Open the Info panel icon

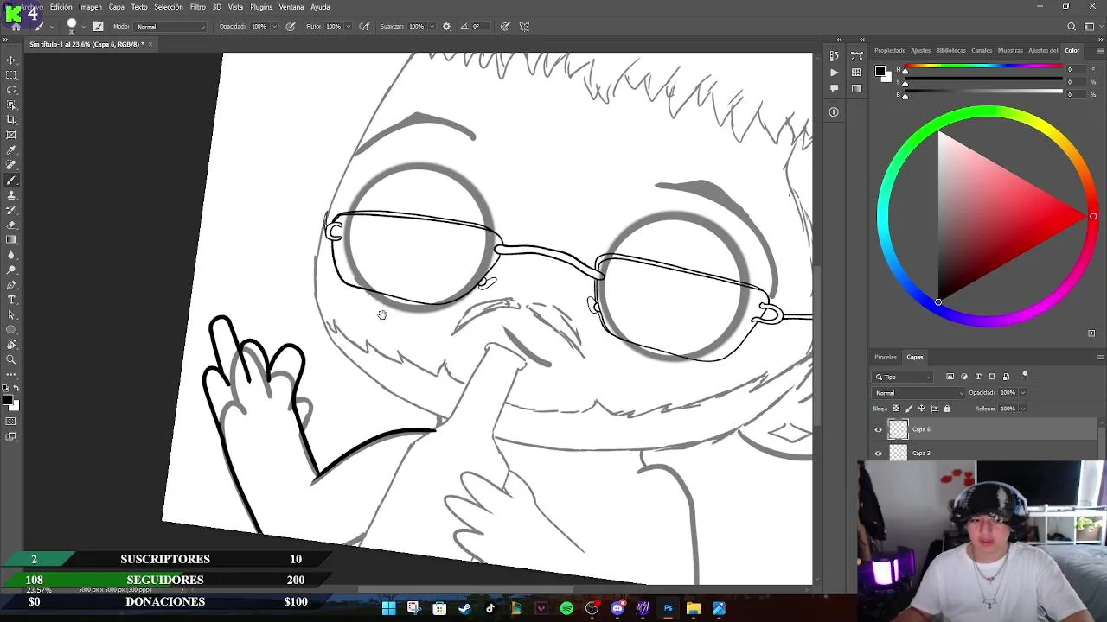(834, 112)
